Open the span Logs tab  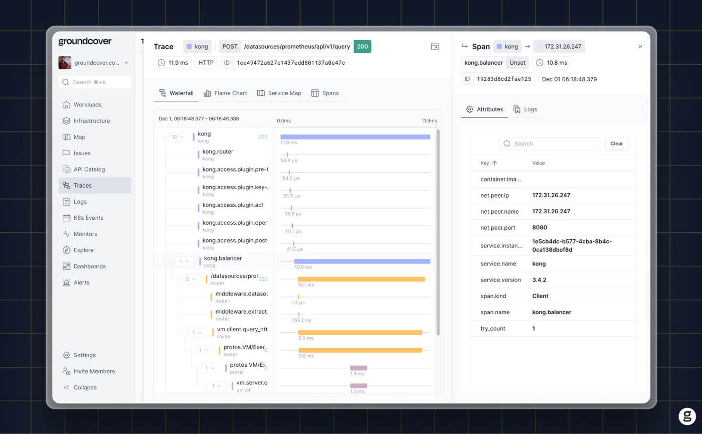[x=525, y=109]
